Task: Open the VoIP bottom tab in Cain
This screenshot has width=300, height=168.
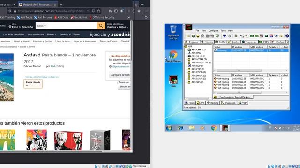Action: (243, 103)
